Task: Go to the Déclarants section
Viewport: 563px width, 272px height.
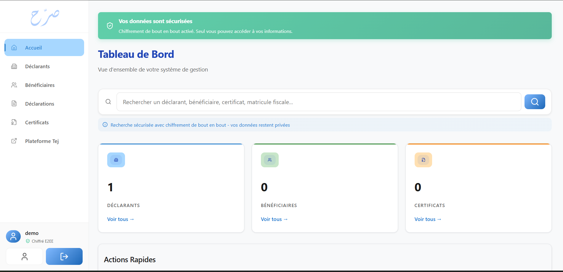Action: coord(44,66)
